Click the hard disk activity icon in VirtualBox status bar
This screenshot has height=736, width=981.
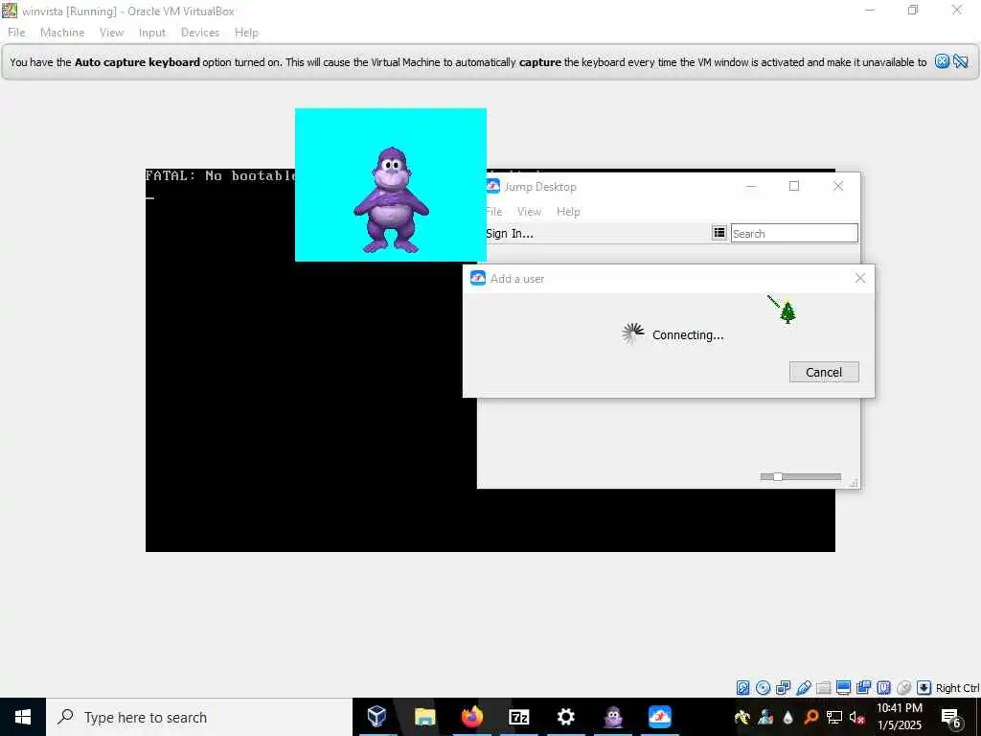(742, 688)
